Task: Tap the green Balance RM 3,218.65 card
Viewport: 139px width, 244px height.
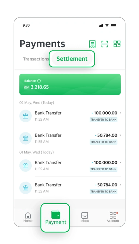Action: (70, 84)
